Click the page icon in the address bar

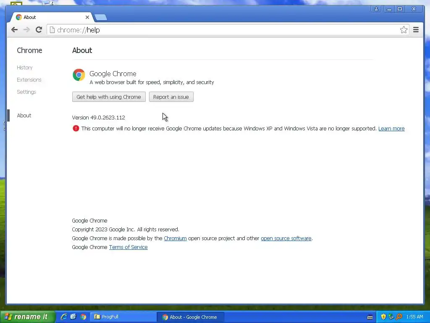(x=52, y=30)
